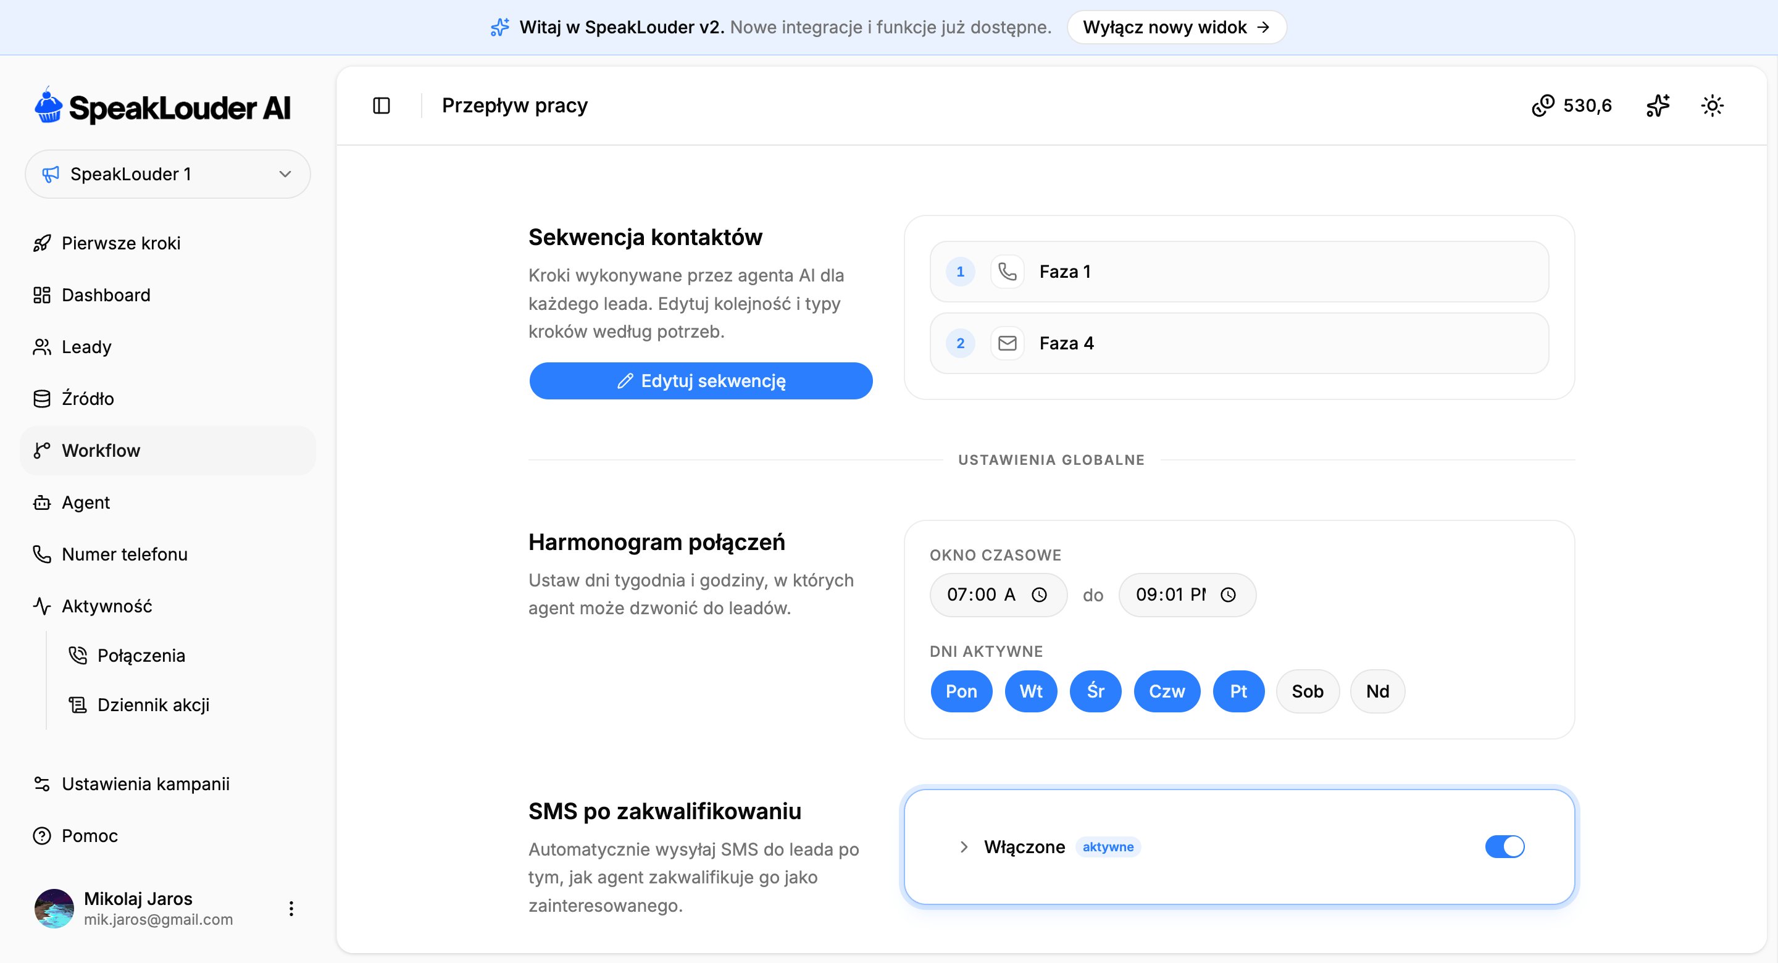Switch theme with the sun icon
The image size is (1778, 963).
pyautogui.click(x=1713, y=106)
